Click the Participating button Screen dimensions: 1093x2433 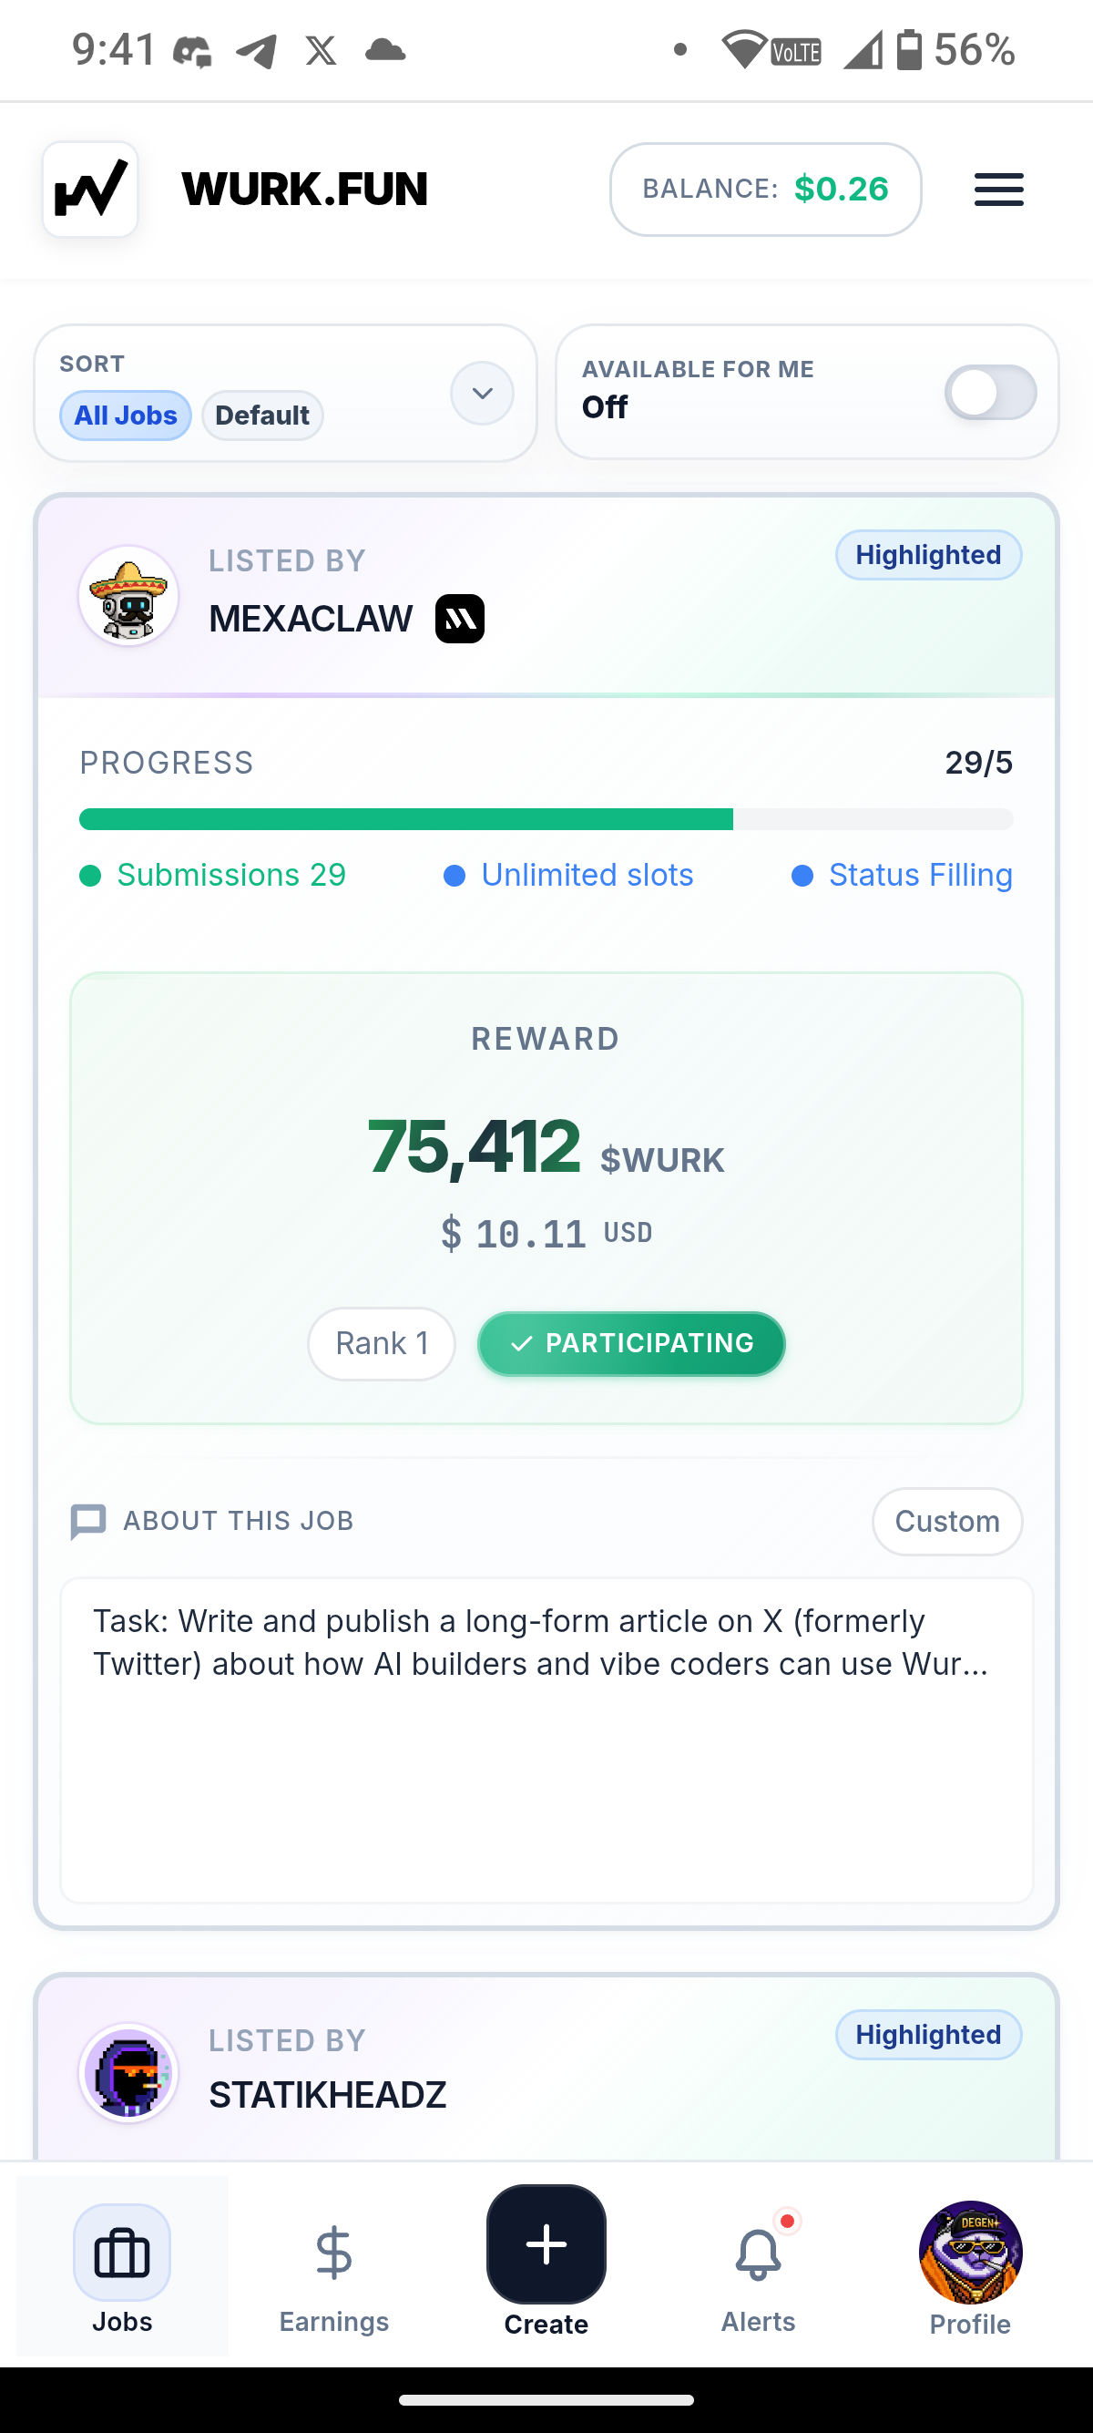coord(631,1343)
